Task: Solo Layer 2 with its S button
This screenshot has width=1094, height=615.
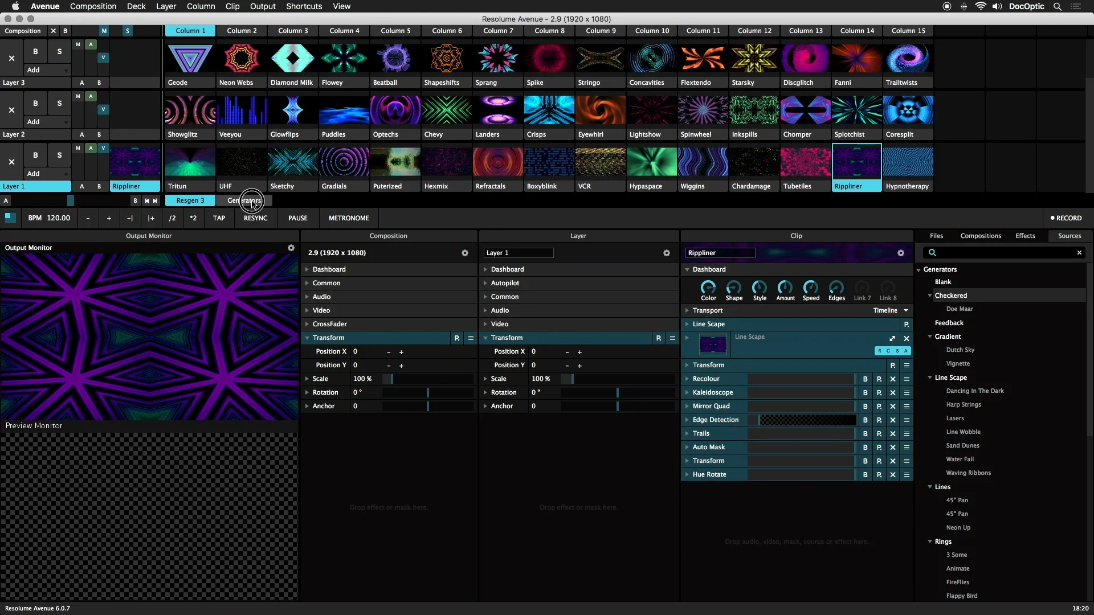Action: [x=59, y=103]
